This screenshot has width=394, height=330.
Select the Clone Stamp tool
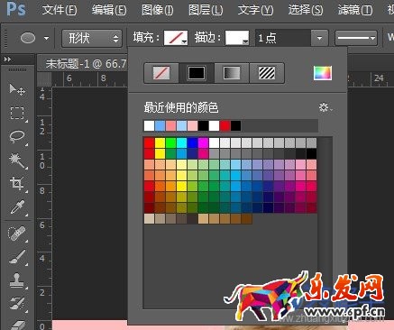[x=17, y=280]
